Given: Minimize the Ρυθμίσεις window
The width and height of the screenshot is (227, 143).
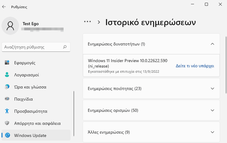Looking at the screenshot, I should click(192, 4).
